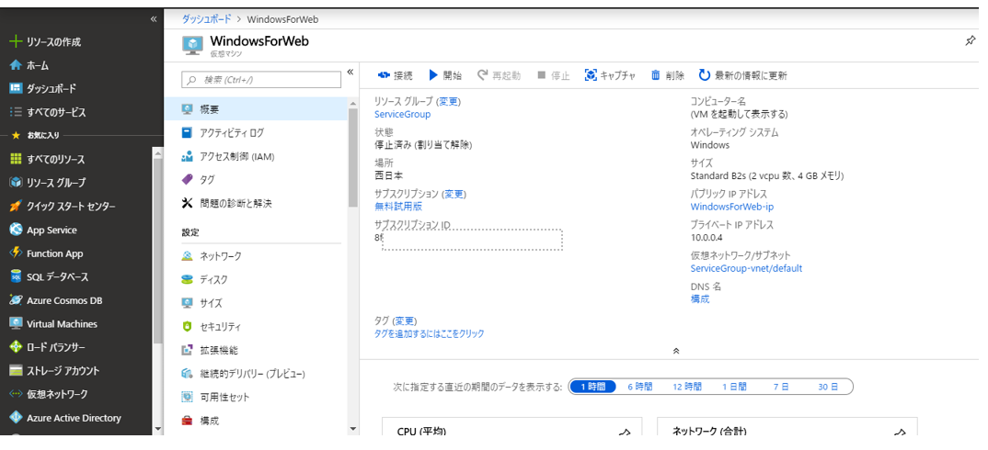Screen dimensions: 988x450
Task: Select the 30 日 time range
Action: tap(828, 387)
